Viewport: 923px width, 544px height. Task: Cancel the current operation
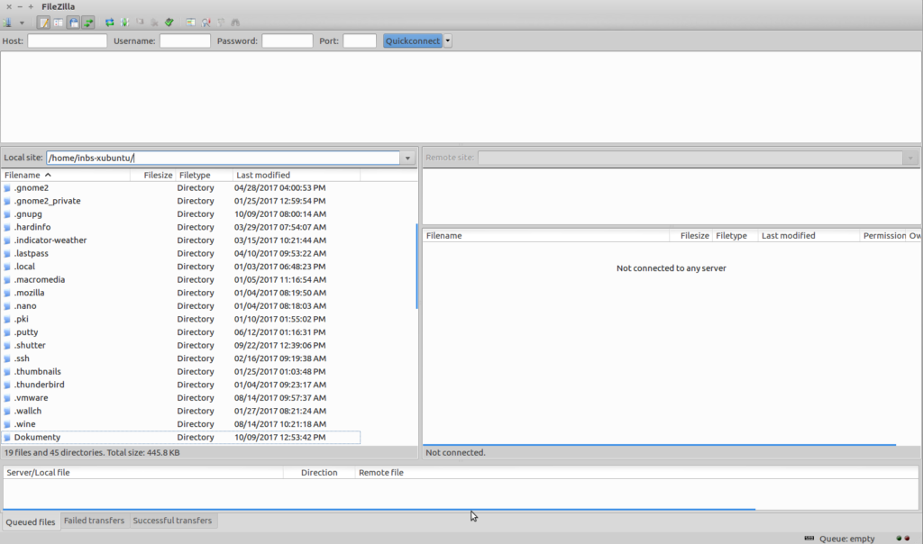pos(140,23)
